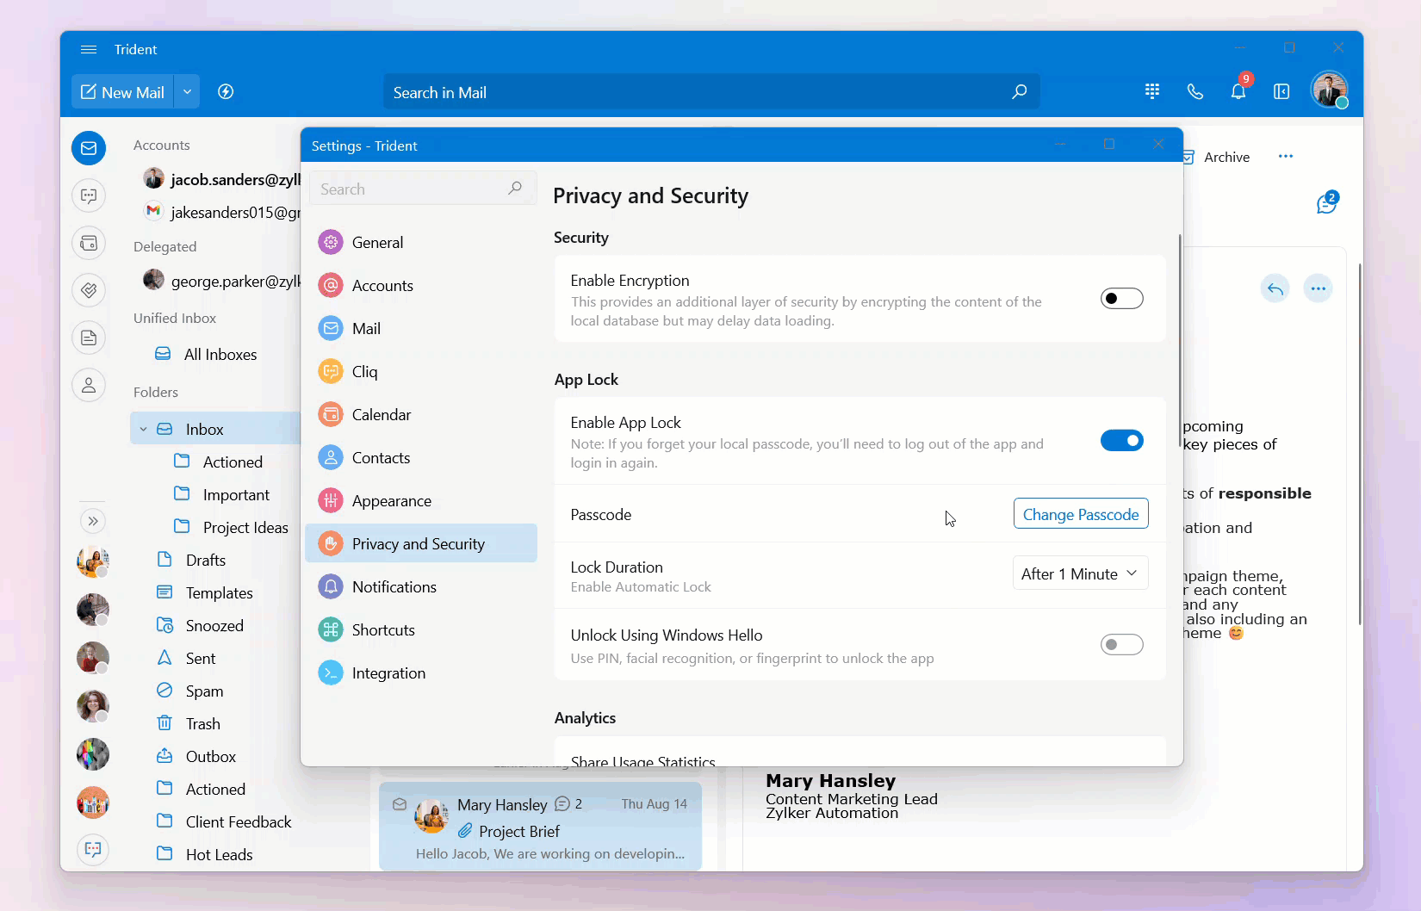Open the Tasks checkmark icon in left rail
Viewport: 1421px width, 911px height.
[89, 290]
